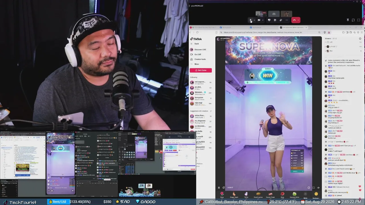The width and height of the screenshot is (365, 205).
Task: Select the webcam face participant thumbnail
Action: pyautogui.click(x=286, y=14)
